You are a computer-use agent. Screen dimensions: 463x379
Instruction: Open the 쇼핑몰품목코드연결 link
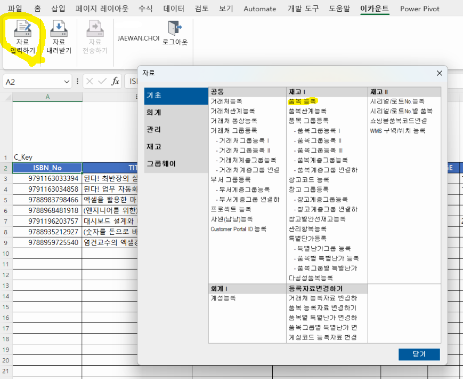(x=399, y=121)
